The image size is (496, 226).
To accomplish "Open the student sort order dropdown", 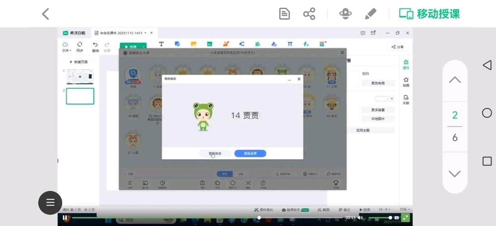I will coord(284,174).
